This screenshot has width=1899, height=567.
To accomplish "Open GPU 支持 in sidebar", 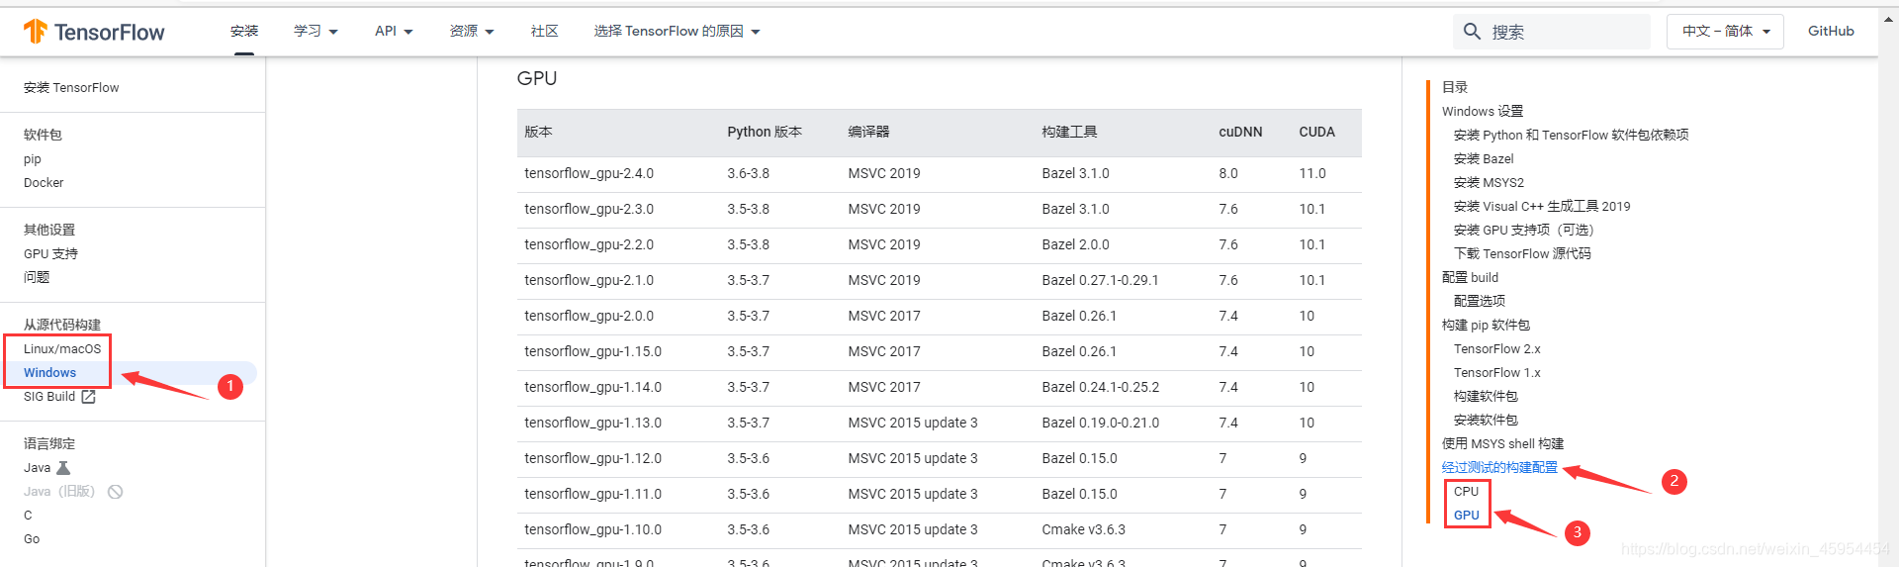I will pyautogui.click(x=50, y=254).
